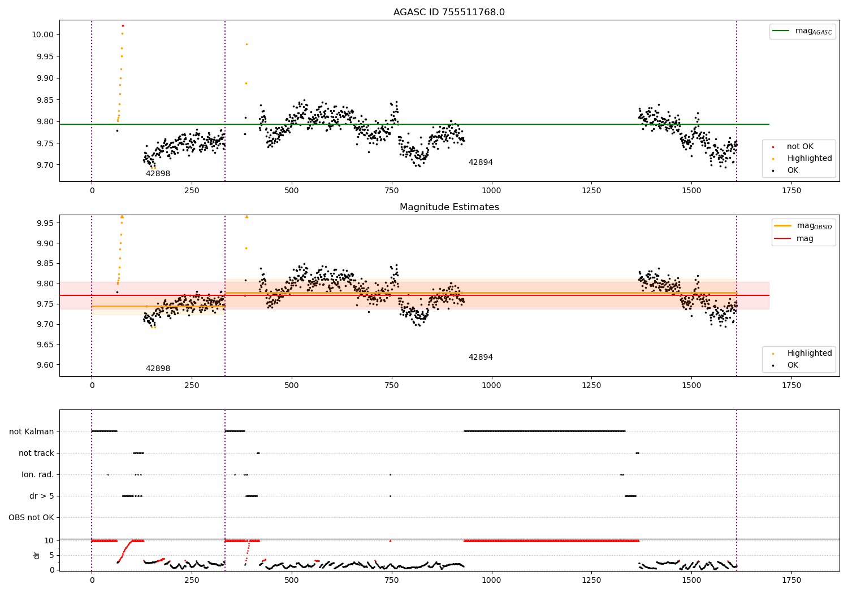This screenshot has height=593, width=848.
Task: Click the title 'AGASC ID 755511768.0'
Action: 449,12
